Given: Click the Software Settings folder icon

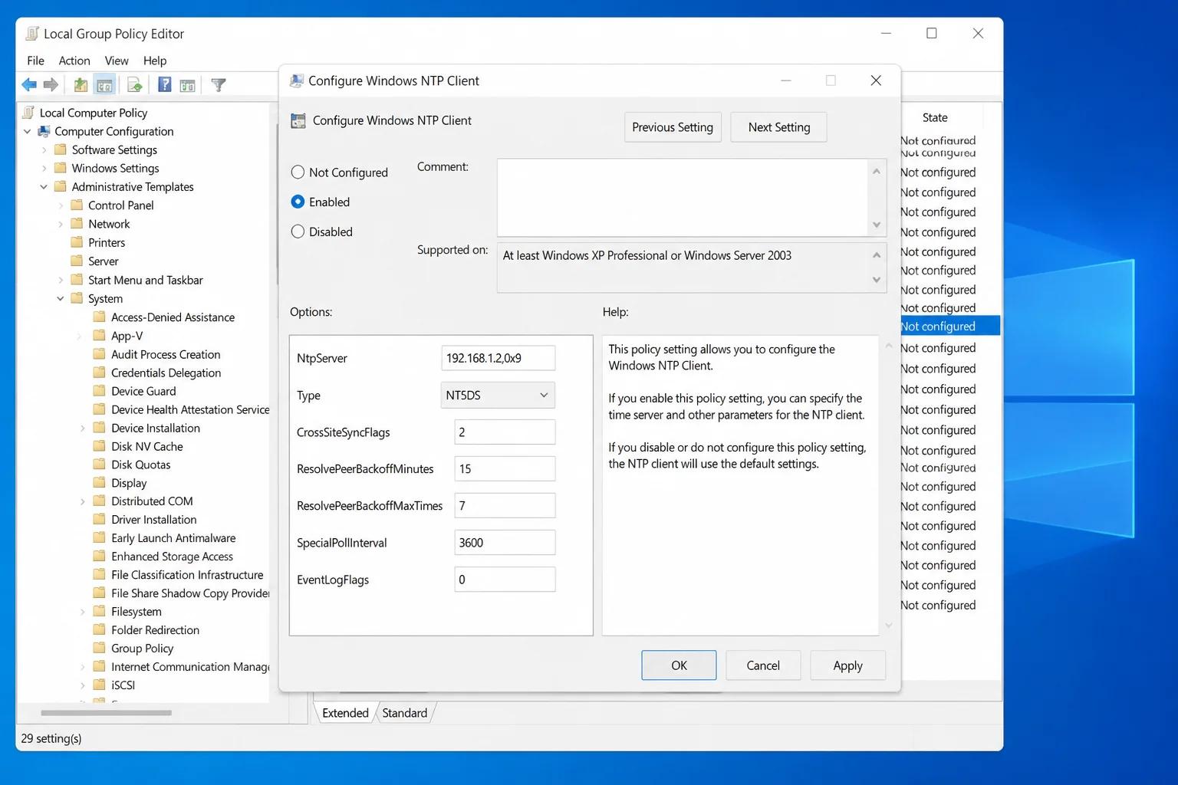Looking at the screenshot, I should pos(60,149).
